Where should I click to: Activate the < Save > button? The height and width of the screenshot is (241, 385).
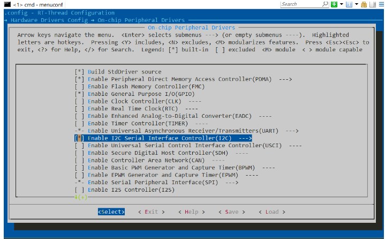(x=232, y=212)
